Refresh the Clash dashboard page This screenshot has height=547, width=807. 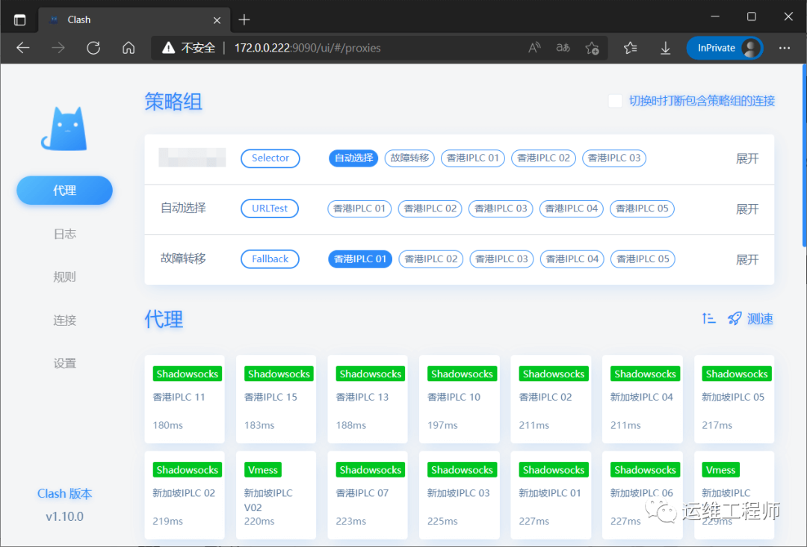93,47
